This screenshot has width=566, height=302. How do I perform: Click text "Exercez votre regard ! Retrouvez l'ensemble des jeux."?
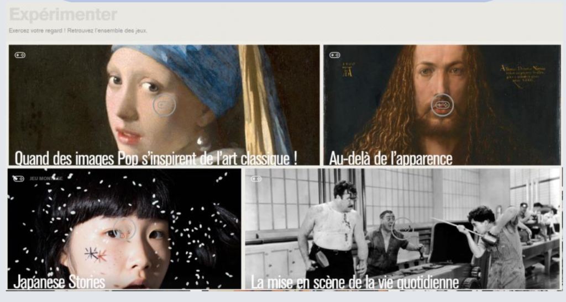(x=78, y=30)
